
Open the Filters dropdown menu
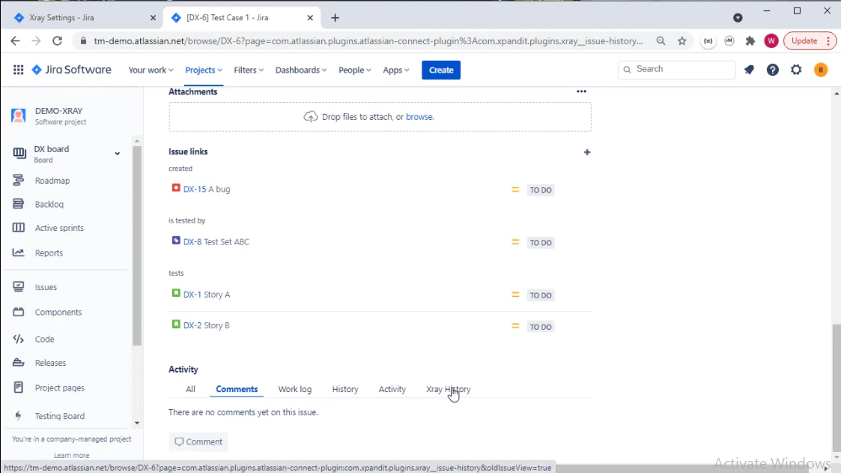[248, 70]
